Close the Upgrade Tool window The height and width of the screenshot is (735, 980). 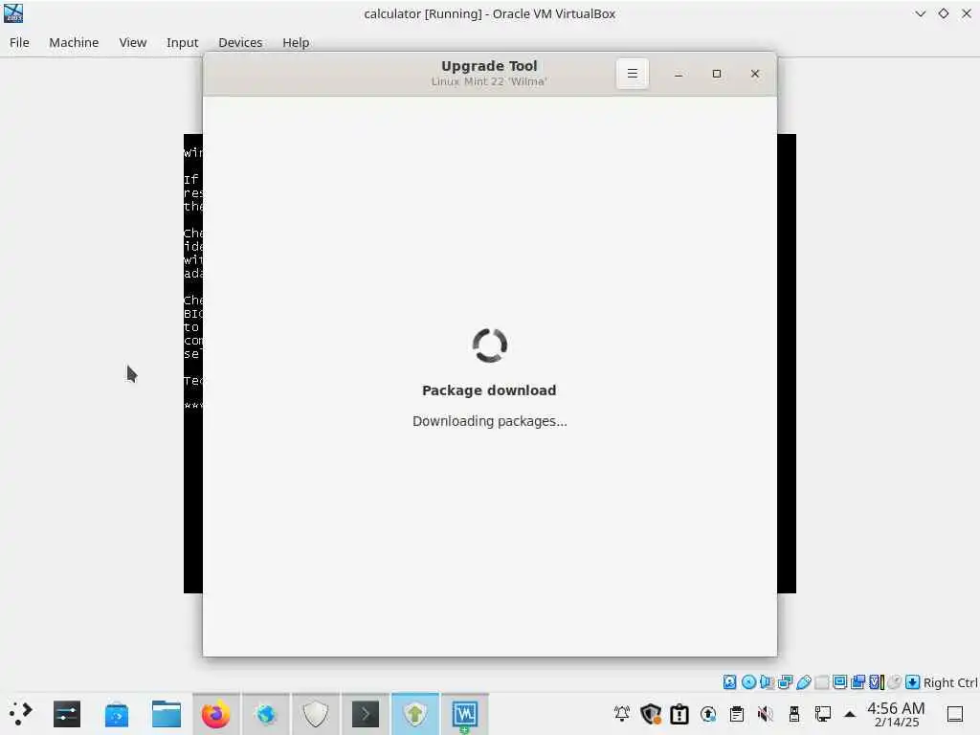754,74
